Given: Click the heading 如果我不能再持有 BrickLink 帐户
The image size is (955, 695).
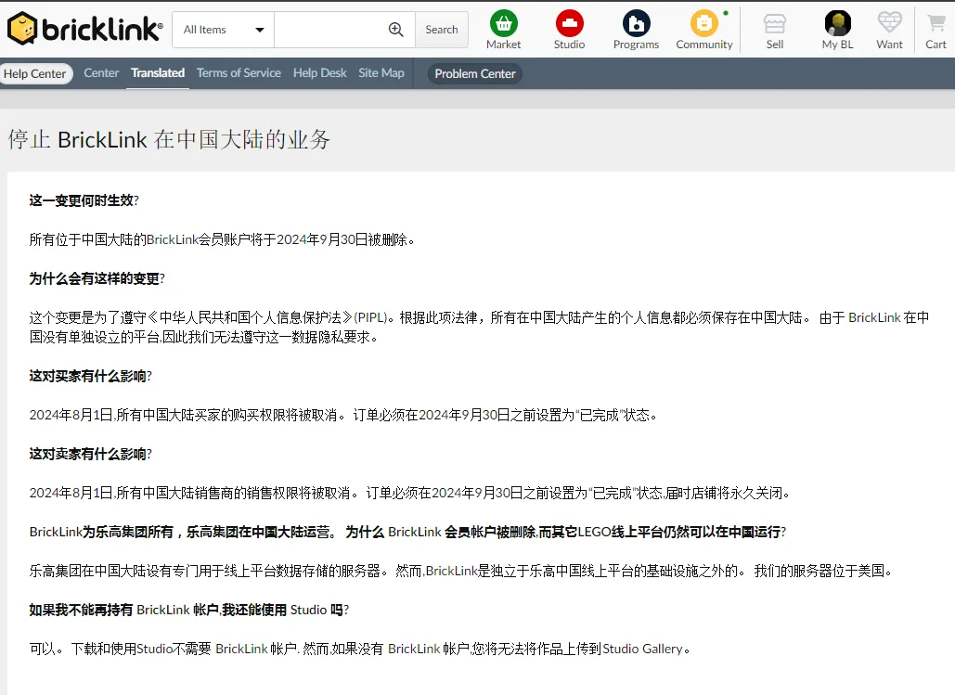Looking at the screenshot, I should point(188,610).
